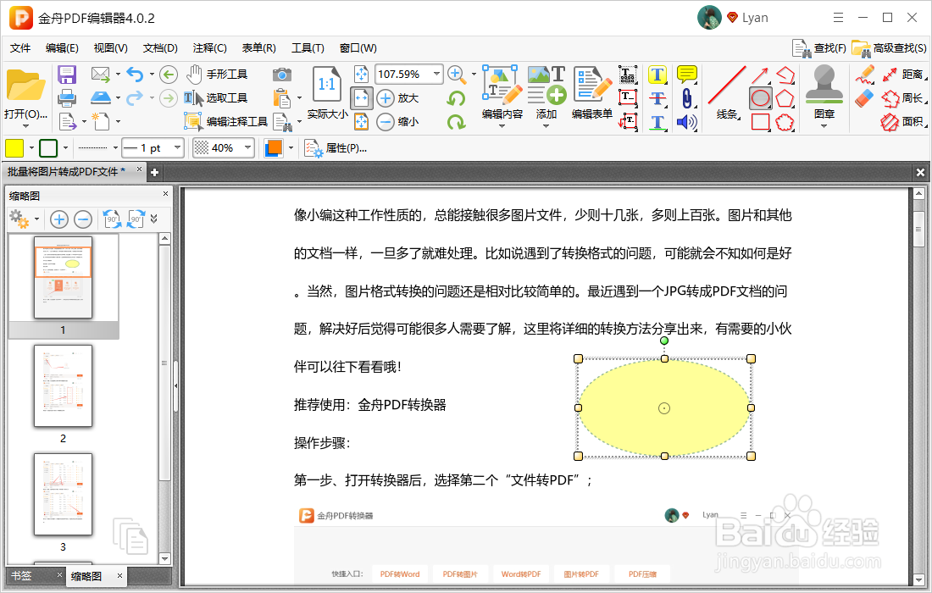This screenshot has width=932, height=593.
Task: Click the yellow fill color swatch
Action: tap(14, 147)
